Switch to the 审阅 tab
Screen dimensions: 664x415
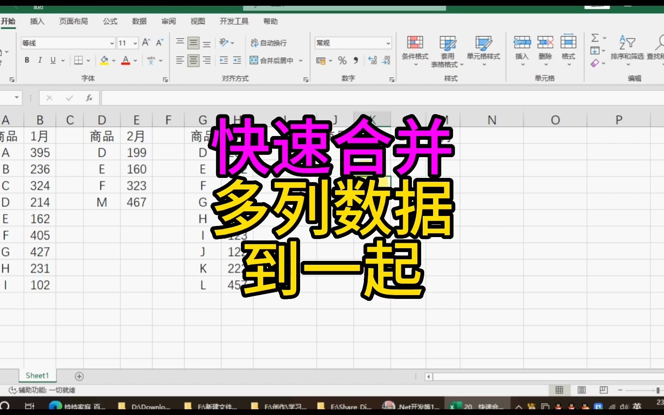[168, 21]
